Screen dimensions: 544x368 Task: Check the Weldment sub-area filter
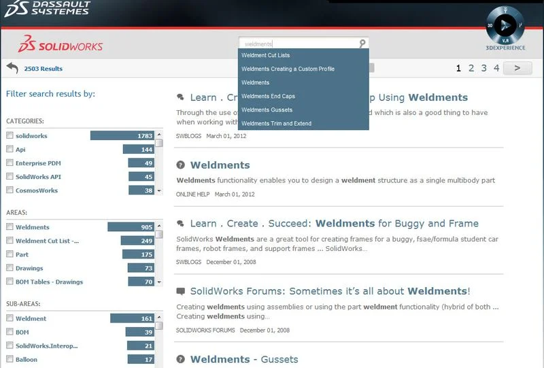tap(10, 318)
